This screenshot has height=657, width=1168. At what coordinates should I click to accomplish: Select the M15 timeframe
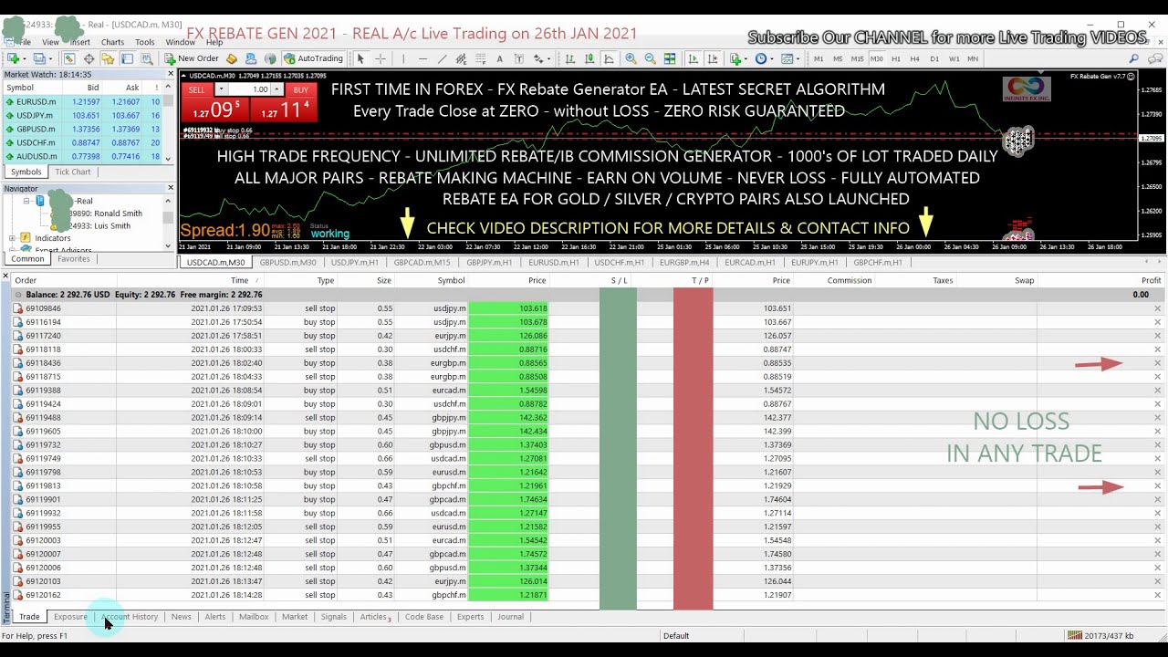click(857, 58)
